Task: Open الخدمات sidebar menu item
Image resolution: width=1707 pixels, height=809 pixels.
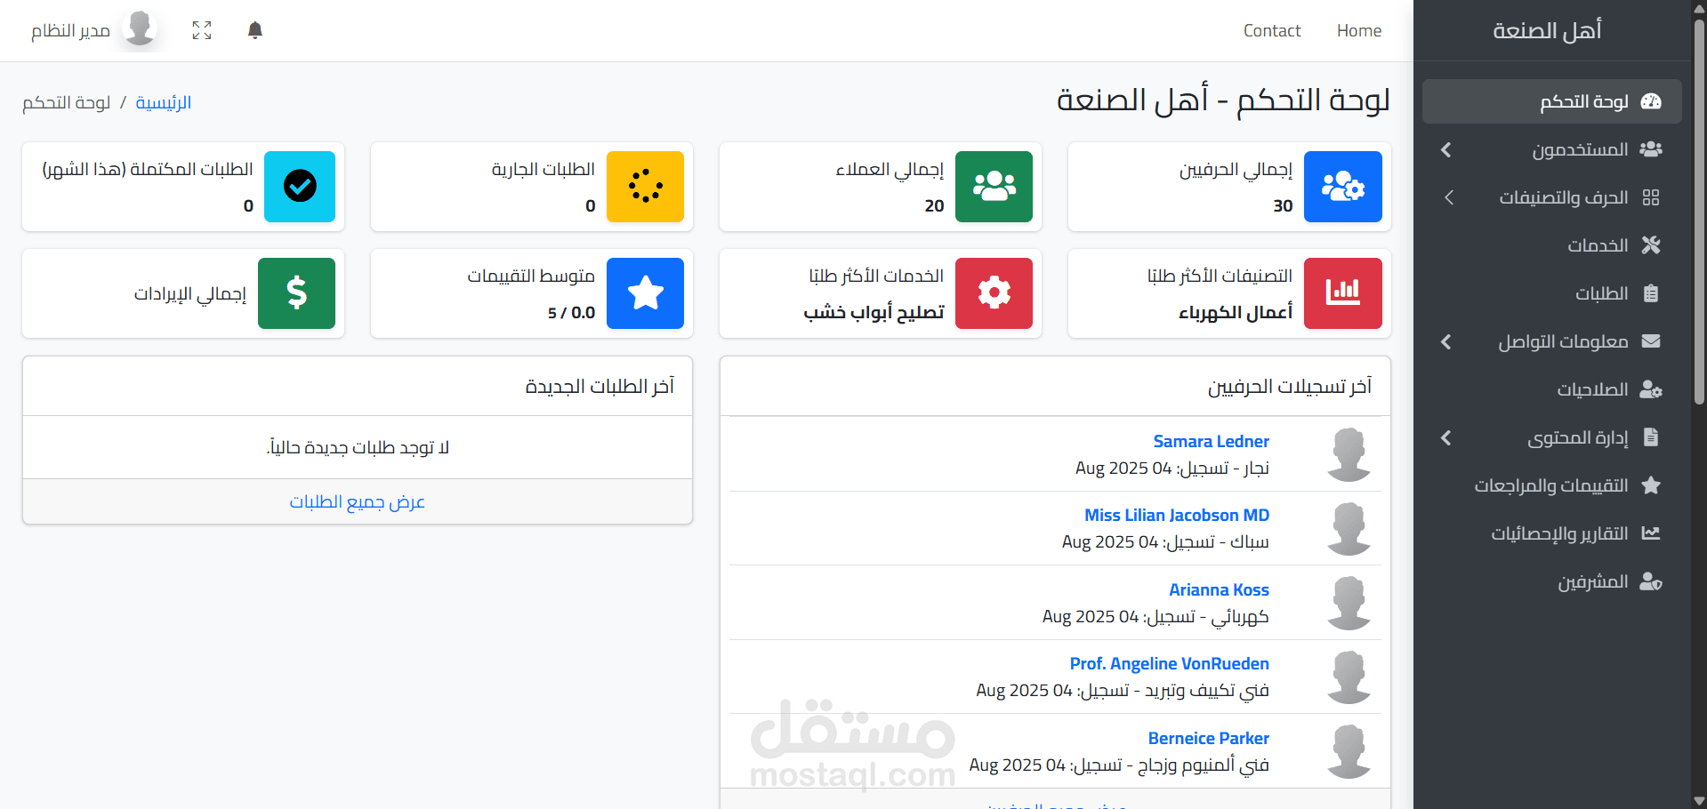Action: point(1552,245)
